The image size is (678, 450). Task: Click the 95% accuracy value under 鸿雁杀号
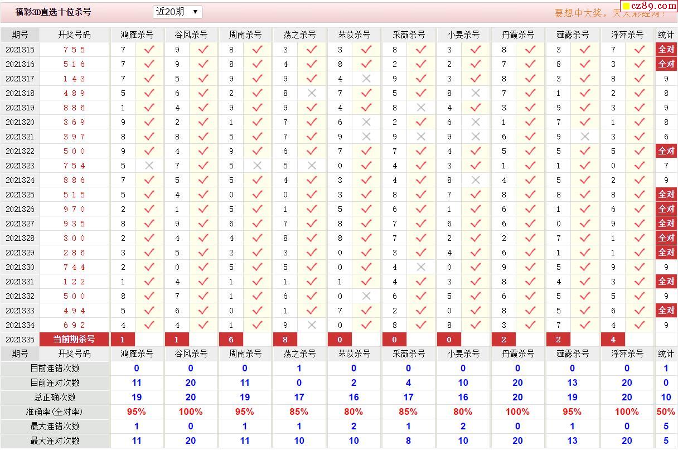pos(137,412)
